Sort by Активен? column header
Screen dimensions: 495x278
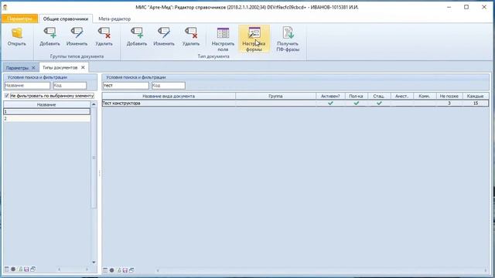point(330,96)
